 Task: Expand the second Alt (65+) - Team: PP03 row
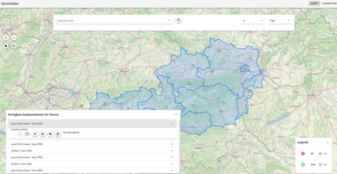coord(92,164)
